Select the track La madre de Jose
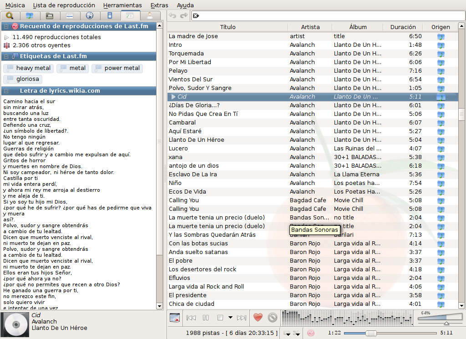 [x=313, y=36]
